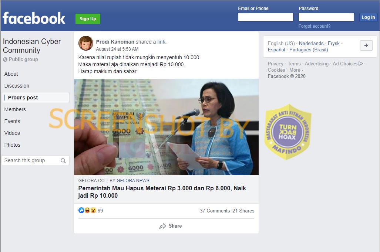380x252 pixels.
Task: Click the green Sign Up button
Action: (x=88, y=18)
